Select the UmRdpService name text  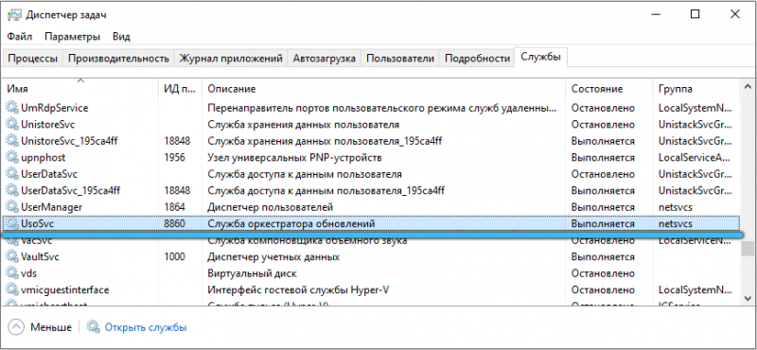pyautogui.click(x=55, y=108)
